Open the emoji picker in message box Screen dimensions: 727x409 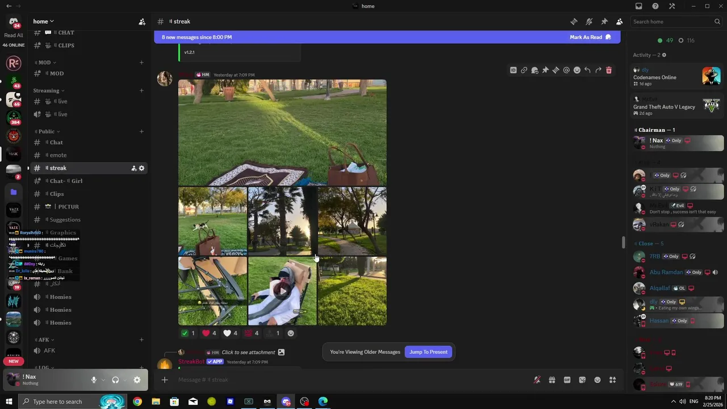pos(598,380)
